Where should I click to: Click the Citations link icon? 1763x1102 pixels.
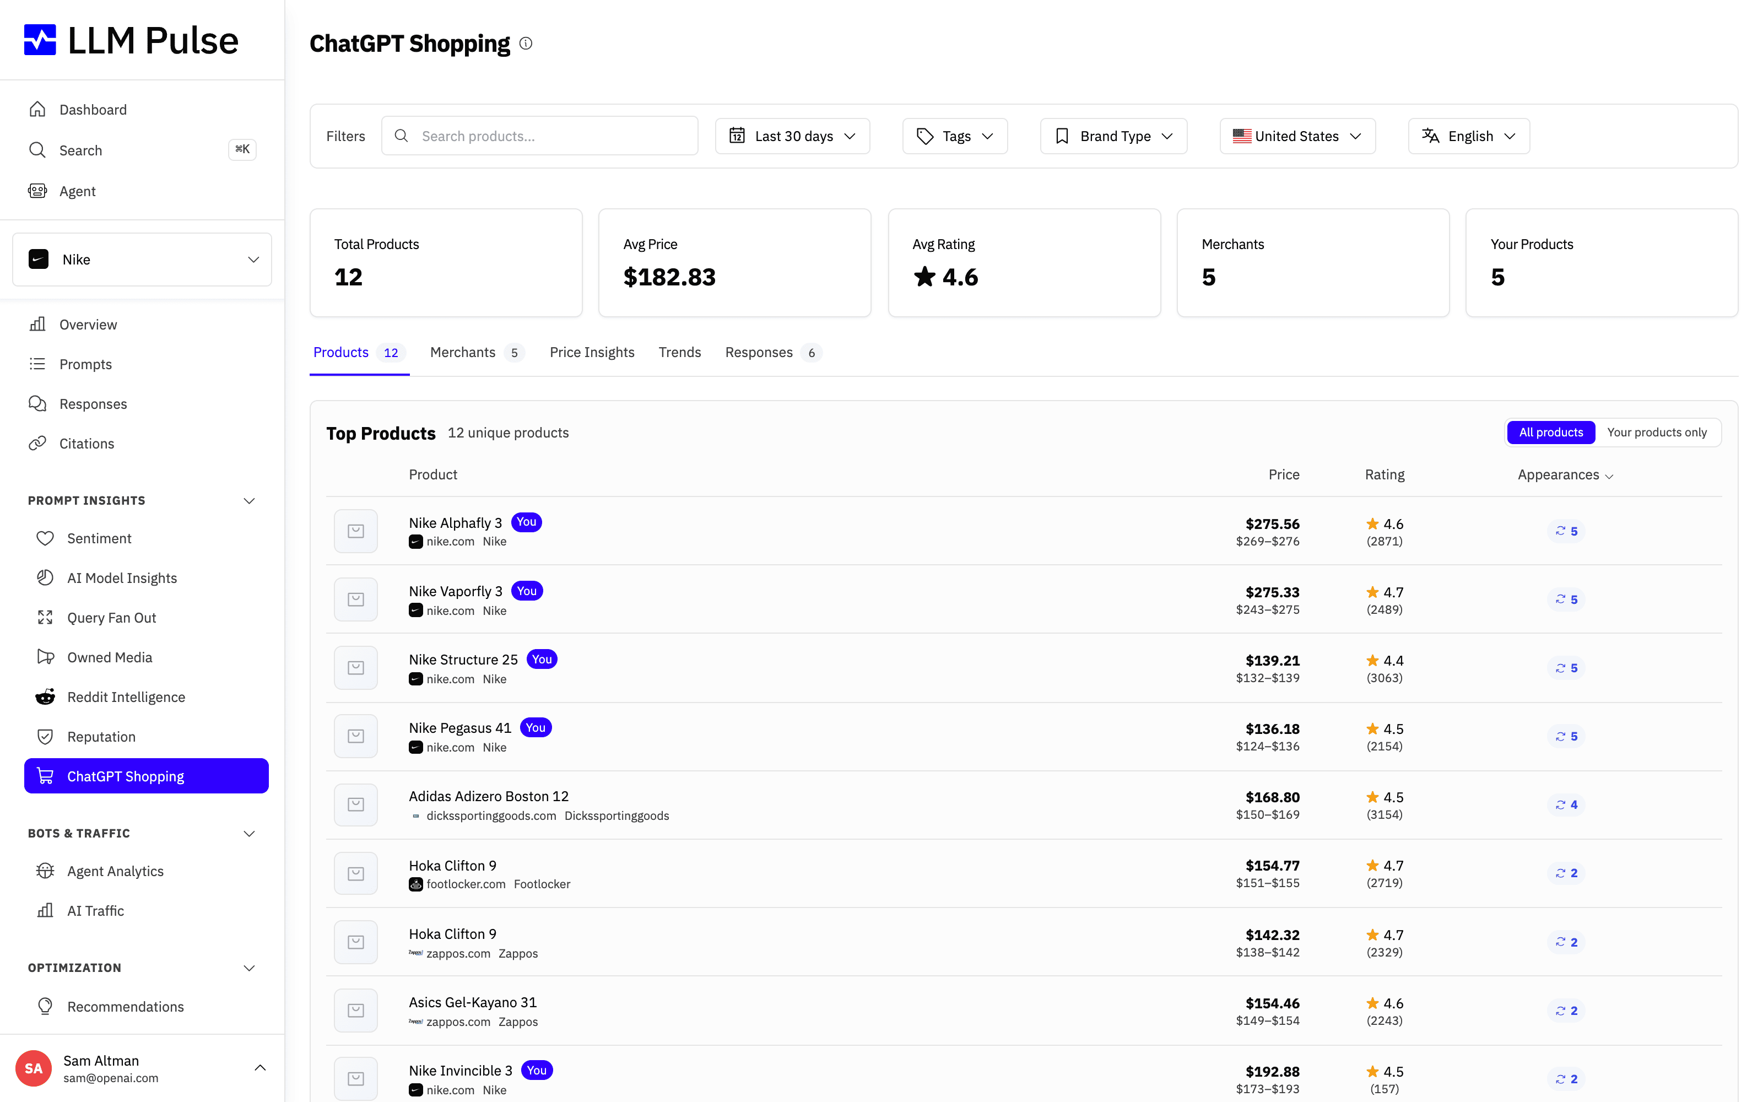point(38,443)
